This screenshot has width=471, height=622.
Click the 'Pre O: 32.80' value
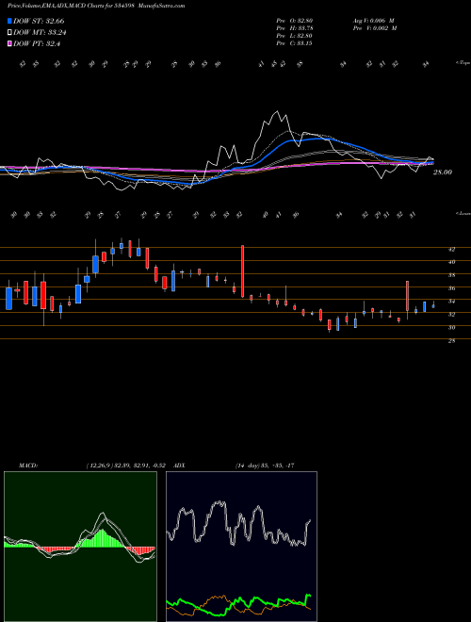point(294,21)
